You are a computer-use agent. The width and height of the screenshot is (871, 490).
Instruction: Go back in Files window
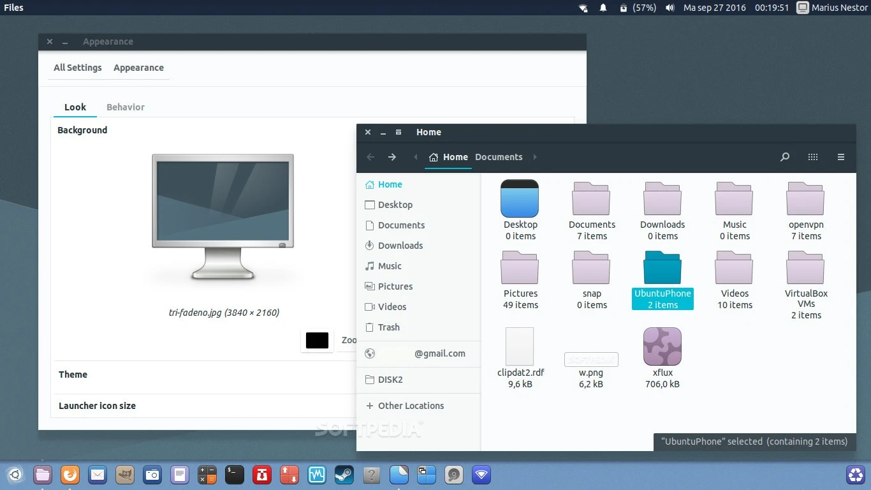coord(370,157)
